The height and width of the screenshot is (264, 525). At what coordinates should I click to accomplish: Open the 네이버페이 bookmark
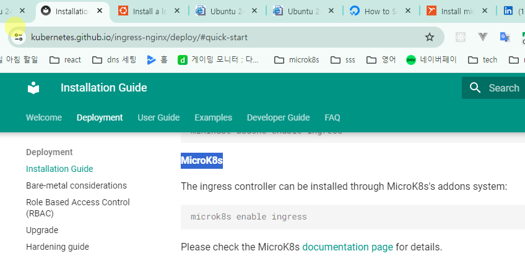(x=432, y=60)
